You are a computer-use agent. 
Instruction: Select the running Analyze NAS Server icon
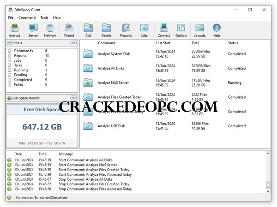88,83
